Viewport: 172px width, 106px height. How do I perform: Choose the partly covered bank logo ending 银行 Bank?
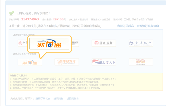[75, 43]
